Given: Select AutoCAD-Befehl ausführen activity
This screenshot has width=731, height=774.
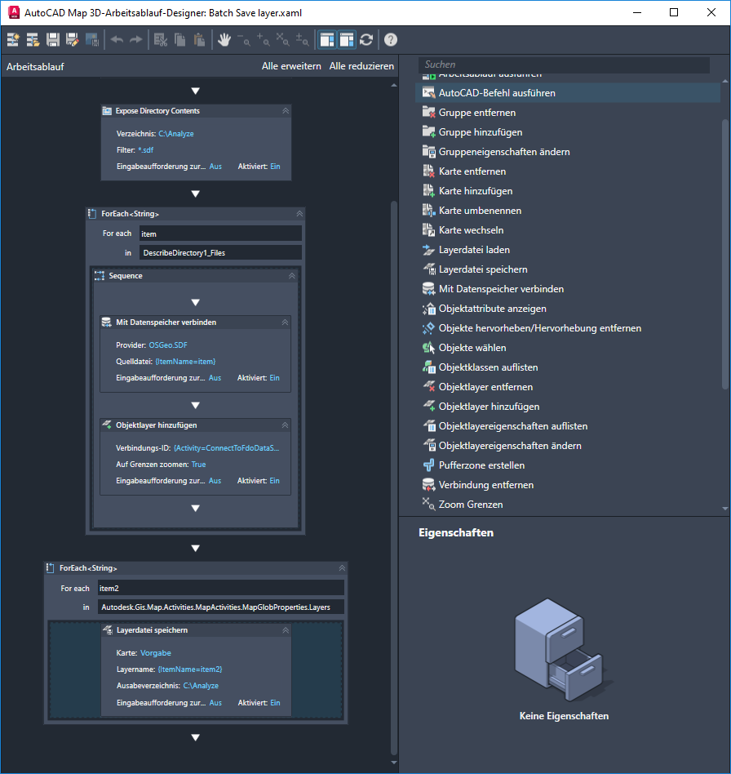Looking at the screenshot, I should click(x=568, y=93).
